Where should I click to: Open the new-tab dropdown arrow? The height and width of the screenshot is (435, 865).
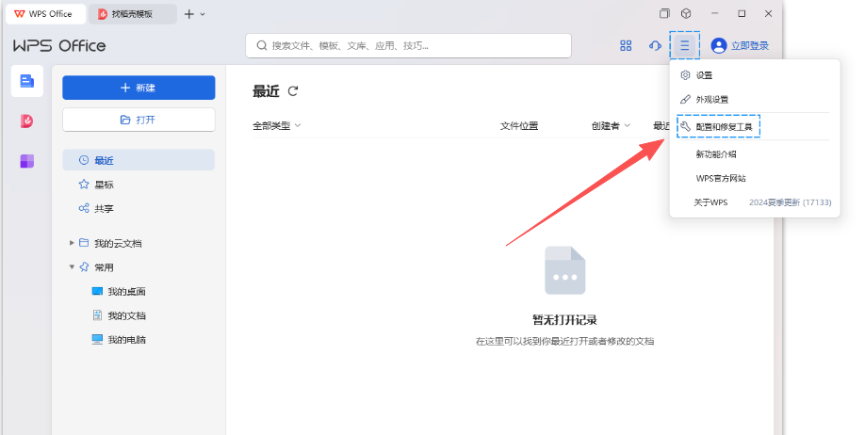[203, 14]
